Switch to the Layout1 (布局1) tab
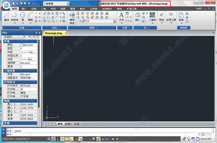Screen dimensions: 217x143 point(68,124)
